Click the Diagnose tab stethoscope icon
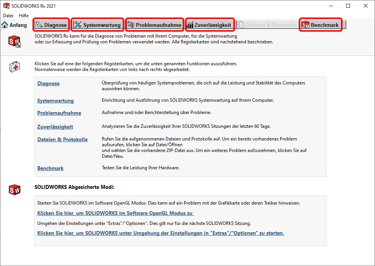The height and width of the screenshot is (266, 375). (39, 25)
